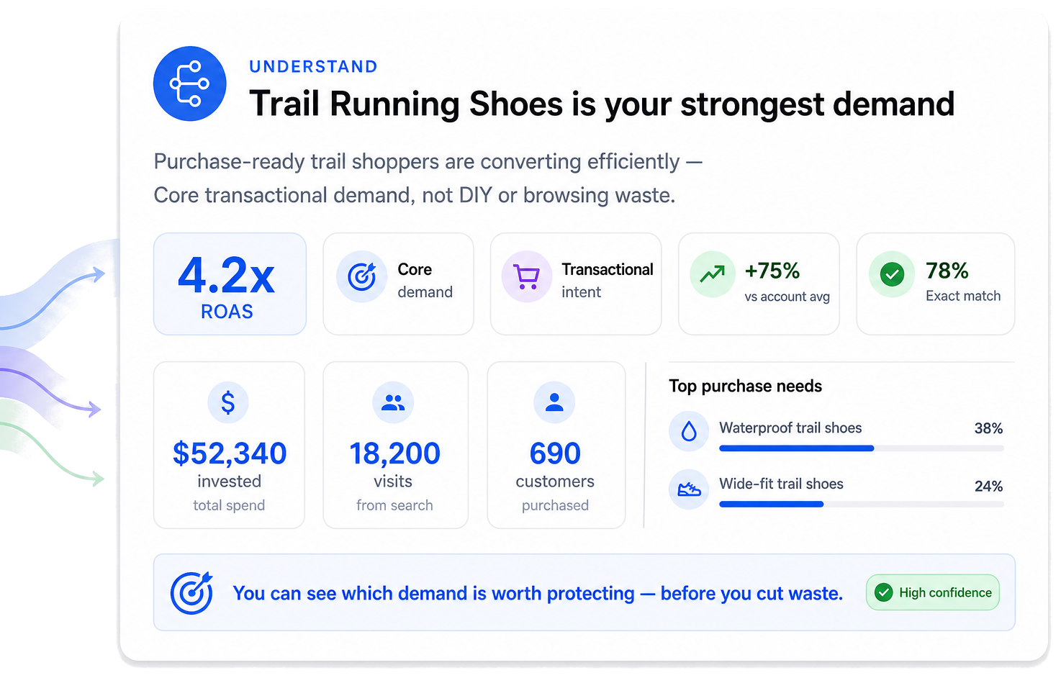
Task: Click the purple shopping cart icon
Action: pyautogui.click(x=527, y=276)
